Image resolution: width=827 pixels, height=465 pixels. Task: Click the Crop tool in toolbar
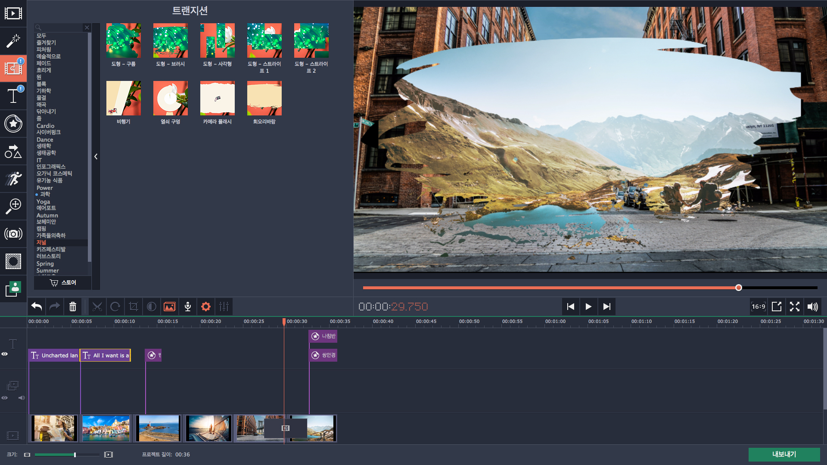134,307
